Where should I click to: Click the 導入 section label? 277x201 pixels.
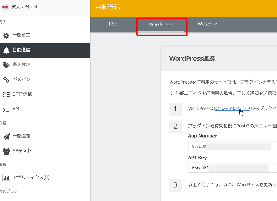[x=3, y=22]
